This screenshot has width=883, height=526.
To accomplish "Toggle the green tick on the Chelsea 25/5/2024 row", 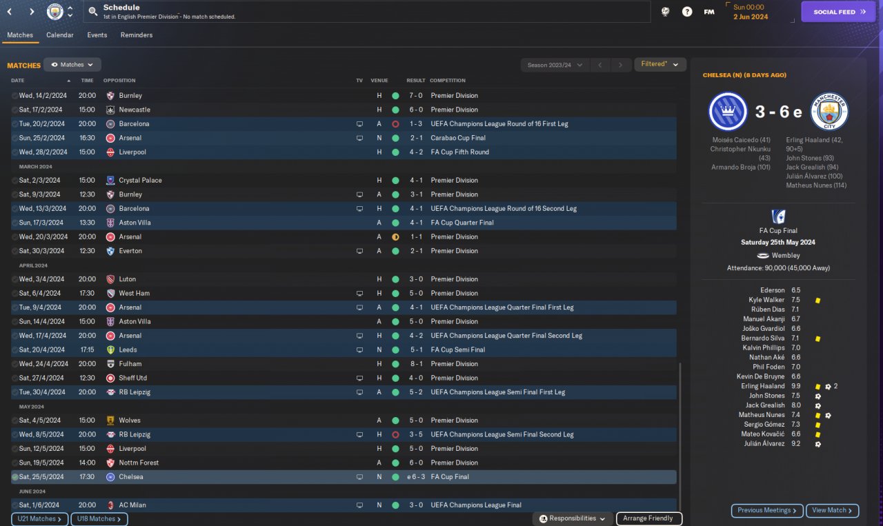I will pyautogui.click(x=15, y=477).
